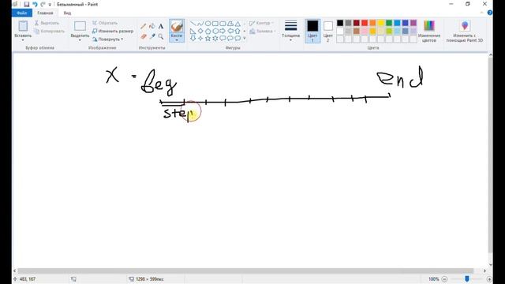
Task: Activate Color 1 (Цвет 1) selector
Action: tap(312, 31)
